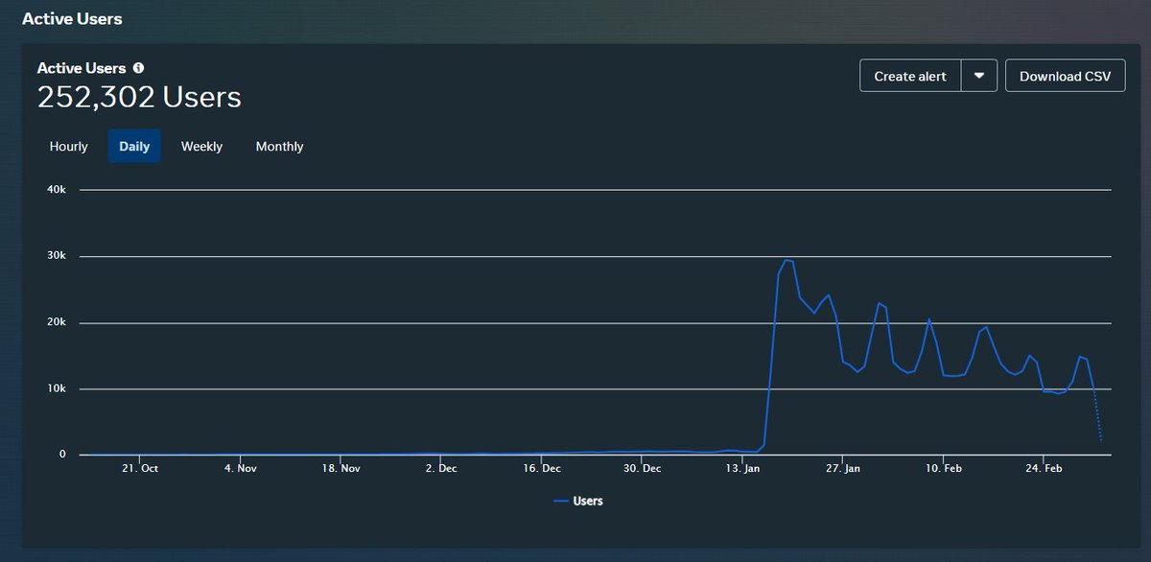
Task: Click the Create alert button
Action: 910,76
